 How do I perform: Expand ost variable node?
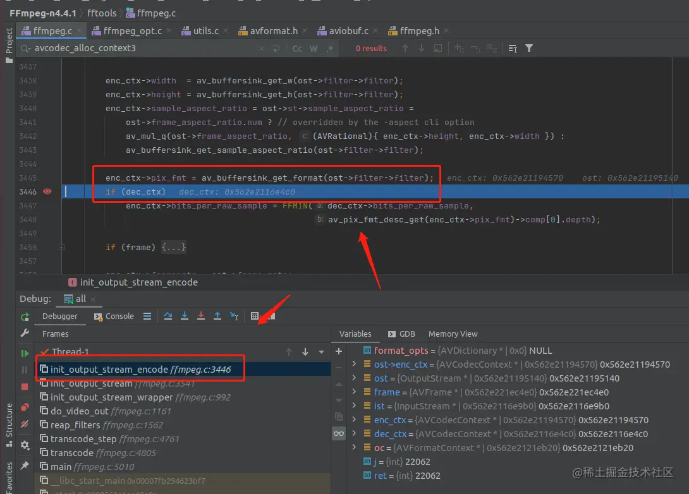(354, 378)
